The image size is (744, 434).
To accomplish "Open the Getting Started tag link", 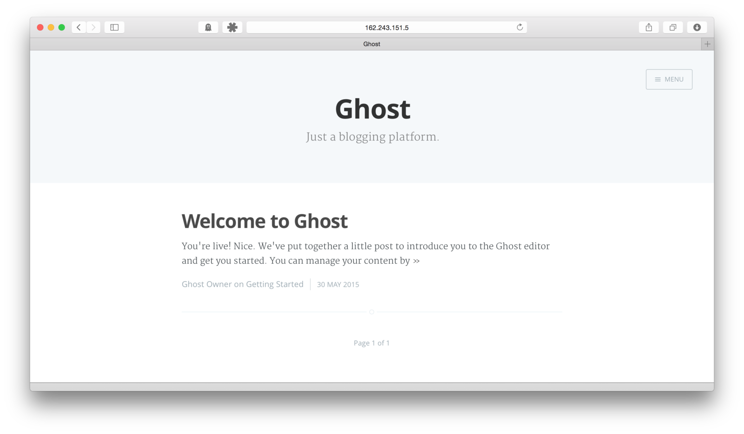I will point(275,285).
